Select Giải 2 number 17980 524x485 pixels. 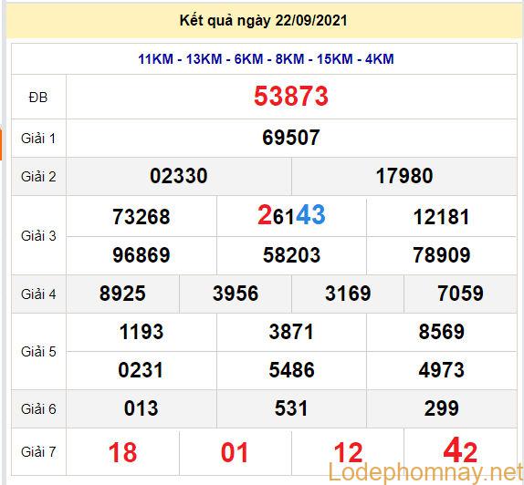click(x=404, y=176)
